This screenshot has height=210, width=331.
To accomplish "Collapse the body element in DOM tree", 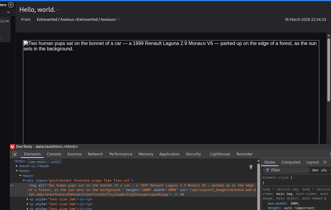I will point(17,171).
